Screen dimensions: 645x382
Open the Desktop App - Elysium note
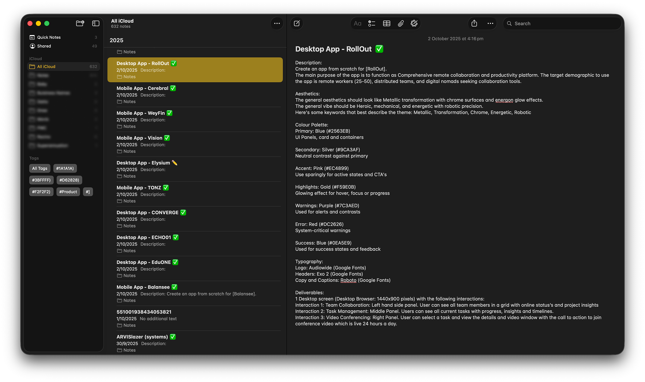(195, 169)
